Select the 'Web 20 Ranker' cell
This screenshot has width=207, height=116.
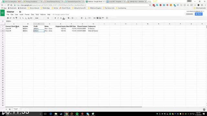[93, 31]
